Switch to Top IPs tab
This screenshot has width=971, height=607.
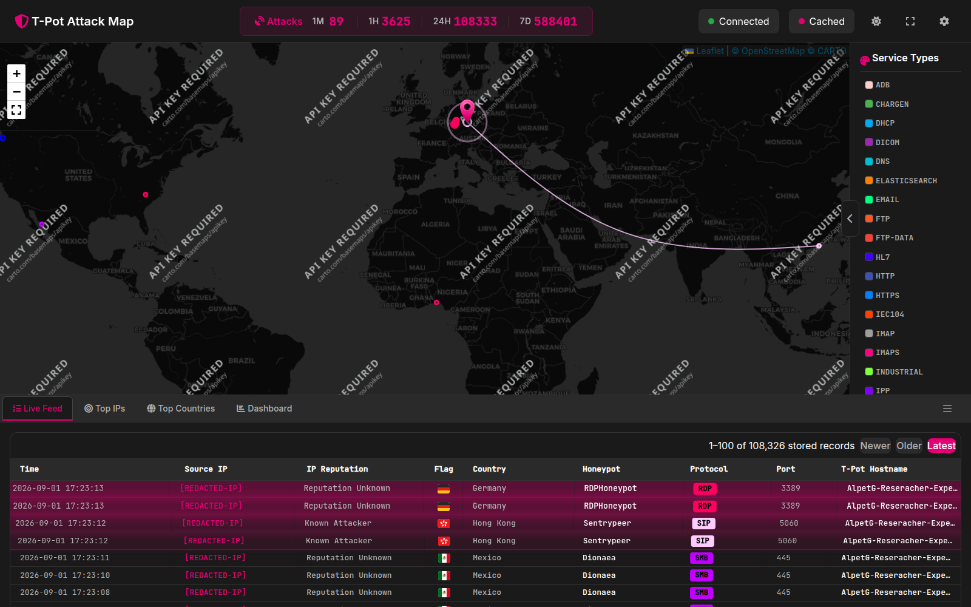104,409
